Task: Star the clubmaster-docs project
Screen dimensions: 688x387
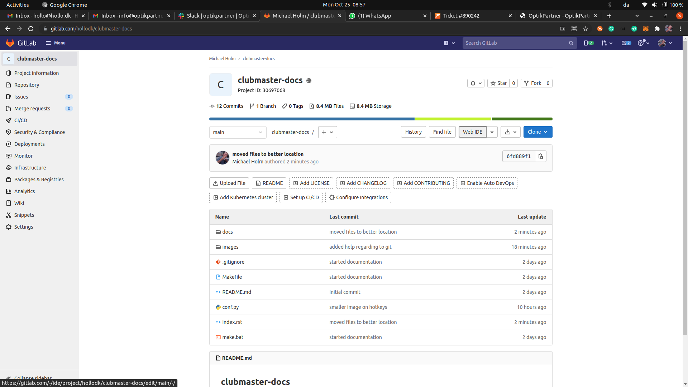Action: (498, 83)
